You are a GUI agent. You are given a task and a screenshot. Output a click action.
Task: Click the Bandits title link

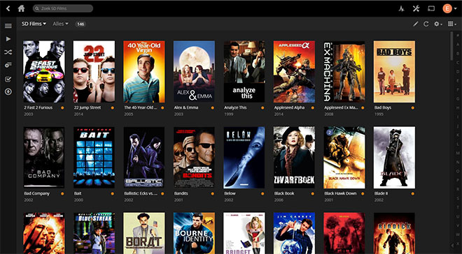tap(181, 193)
